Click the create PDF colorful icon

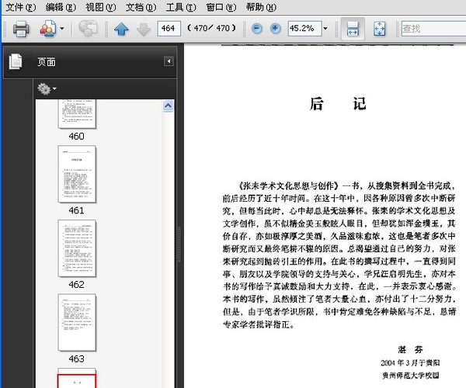(47, 29)
